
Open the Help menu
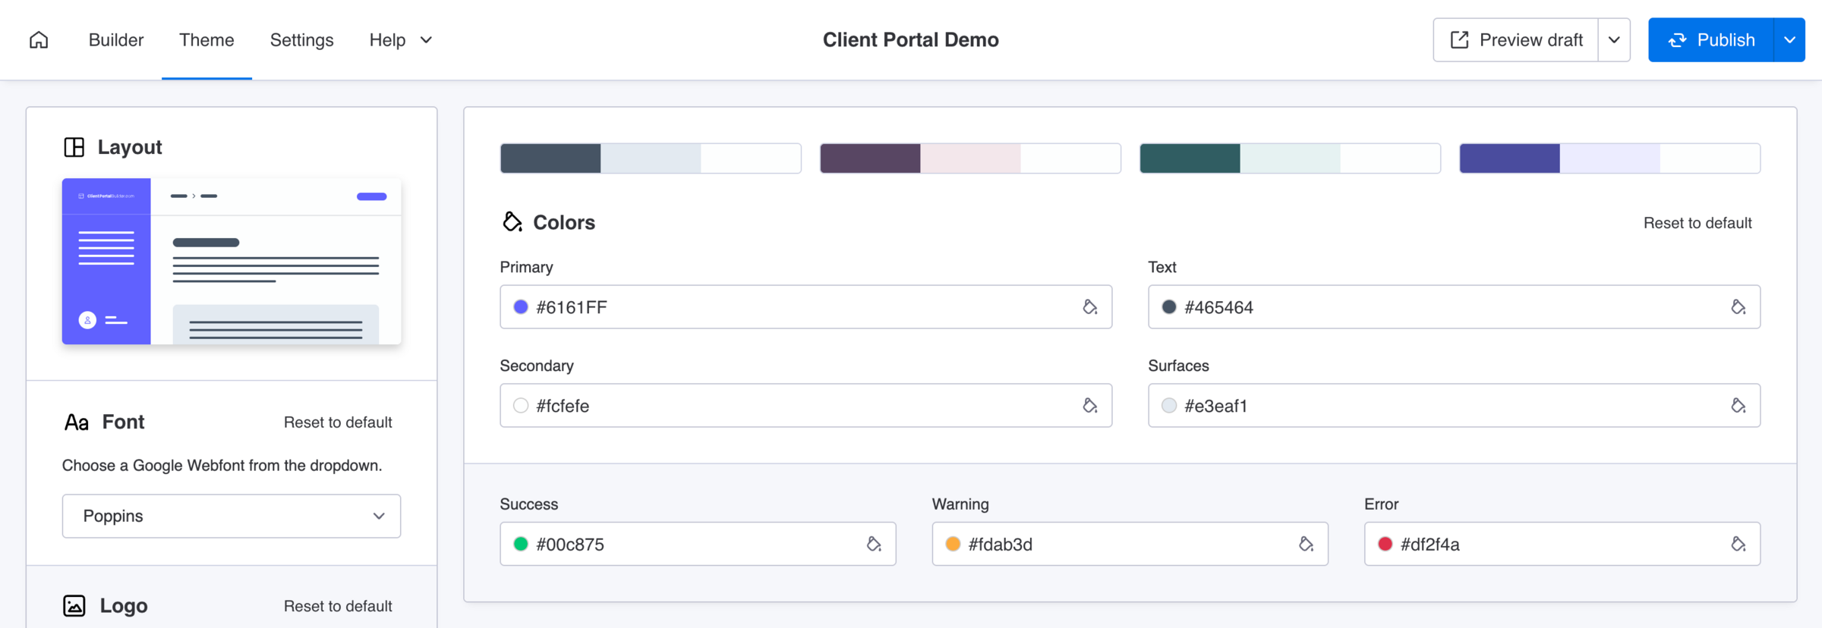pos(400,40)
